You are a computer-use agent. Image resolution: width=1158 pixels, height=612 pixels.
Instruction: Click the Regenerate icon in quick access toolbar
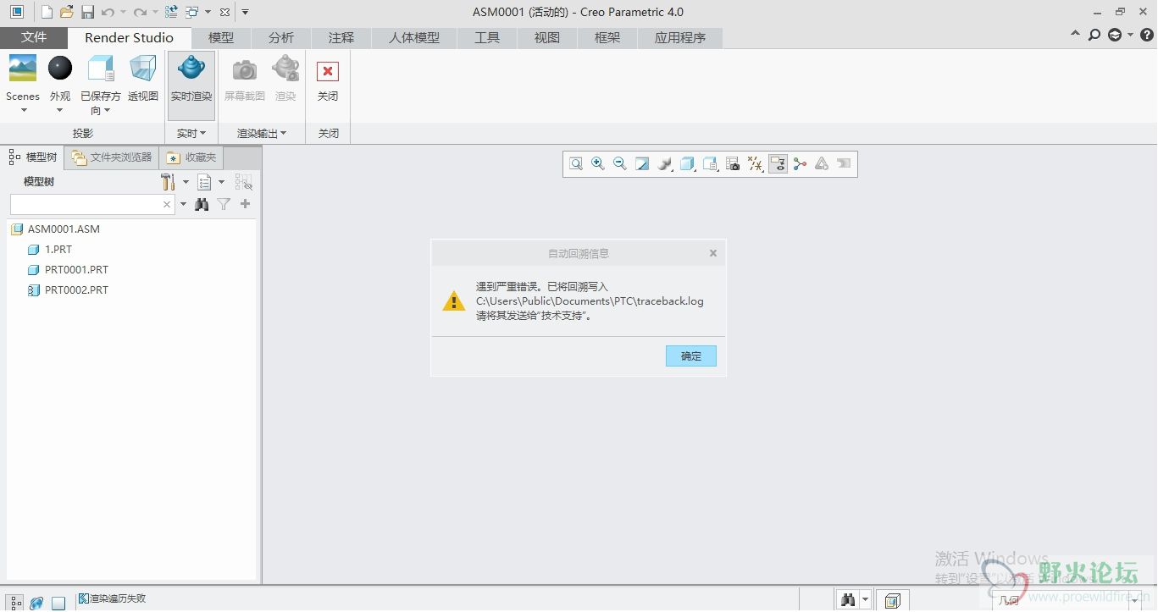(172, 12)
